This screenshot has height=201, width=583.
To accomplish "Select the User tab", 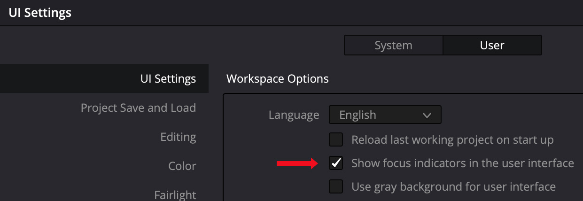I will 492,46.
